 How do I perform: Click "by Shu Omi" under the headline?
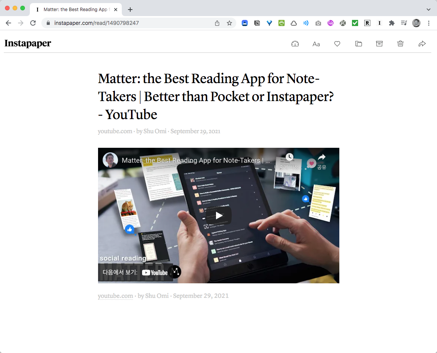[151, 131]
